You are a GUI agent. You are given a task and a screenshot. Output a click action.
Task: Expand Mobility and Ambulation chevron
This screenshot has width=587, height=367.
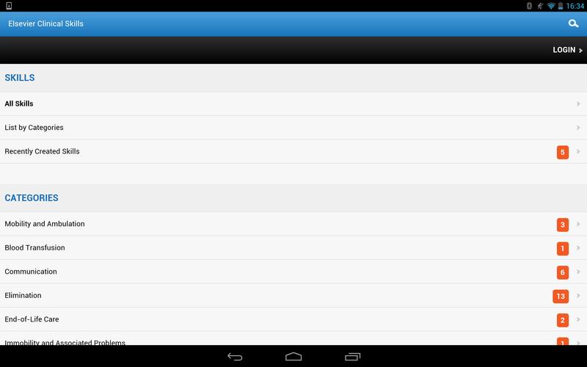[578, 224]
